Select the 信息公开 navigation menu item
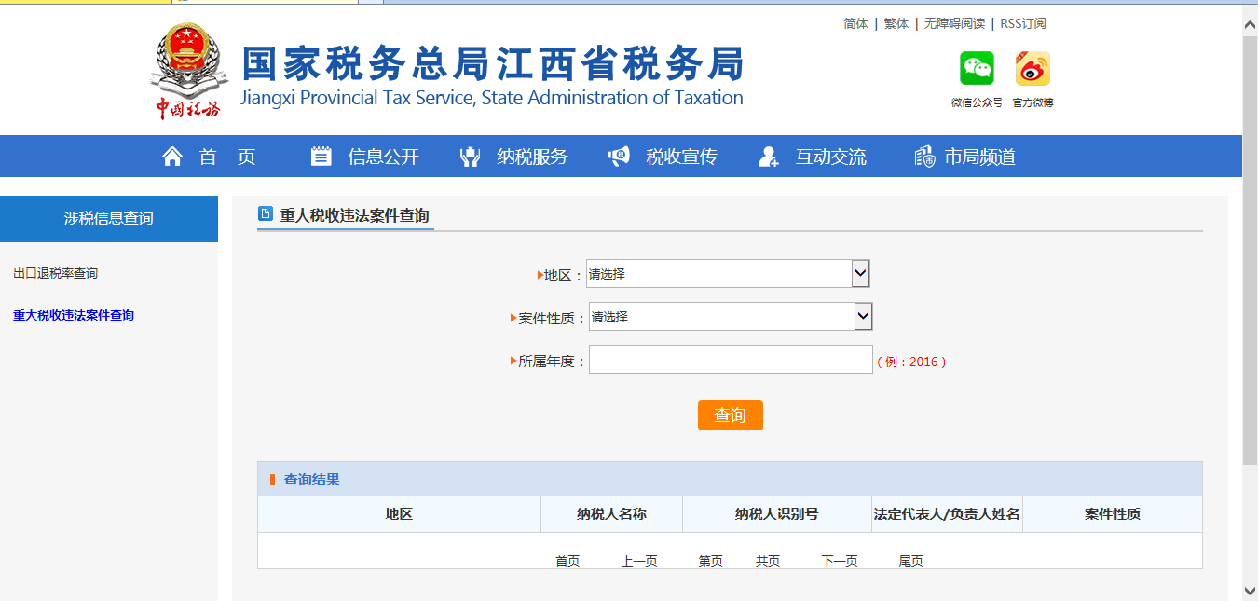 click(382, 156)
